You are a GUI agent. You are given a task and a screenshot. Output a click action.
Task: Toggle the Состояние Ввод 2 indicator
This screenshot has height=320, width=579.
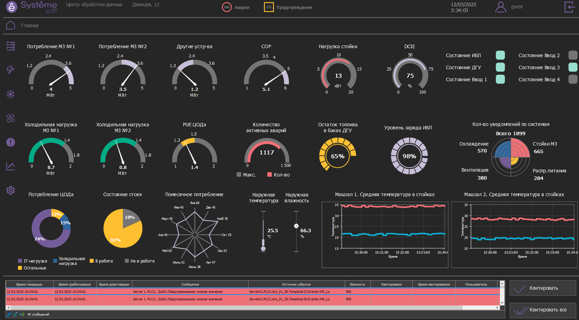573,55
